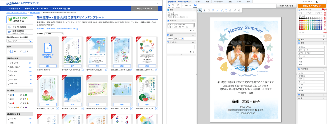Viewport: 327px width, 124px height.
Task: Select the hand pan tool
Action: pos(239,10)
